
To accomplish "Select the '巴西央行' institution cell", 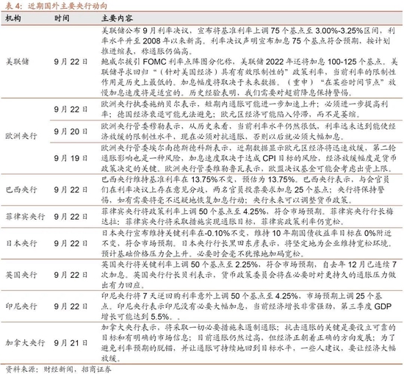I will 21,190.
